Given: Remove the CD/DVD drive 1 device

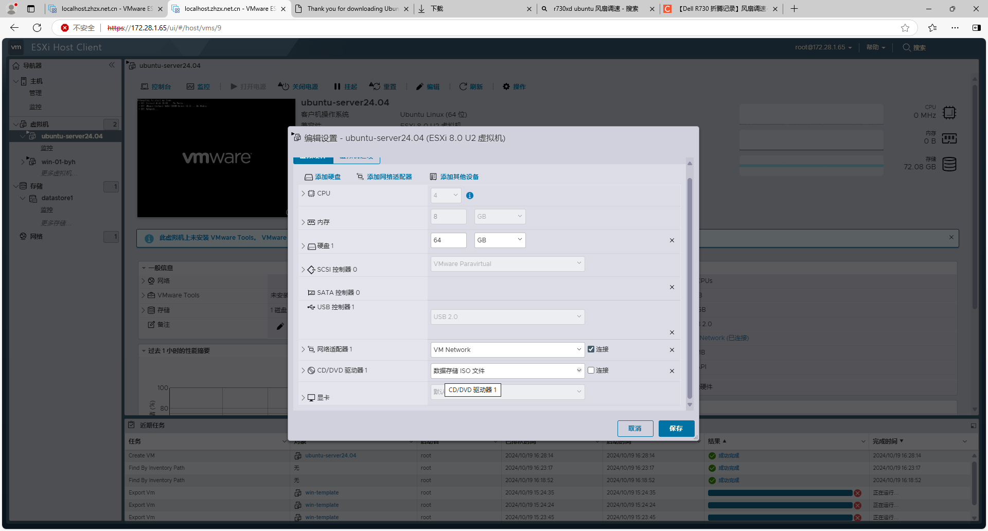Looking at the screenshot, I should coord(672,371).
